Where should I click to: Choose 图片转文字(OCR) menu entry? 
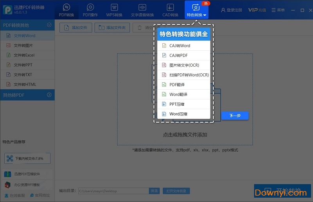[x=183, y=65]
